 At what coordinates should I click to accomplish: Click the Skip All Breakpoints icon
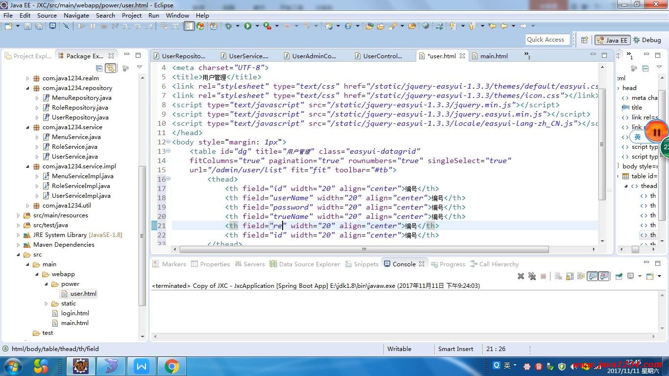click(x=66, y=26)
